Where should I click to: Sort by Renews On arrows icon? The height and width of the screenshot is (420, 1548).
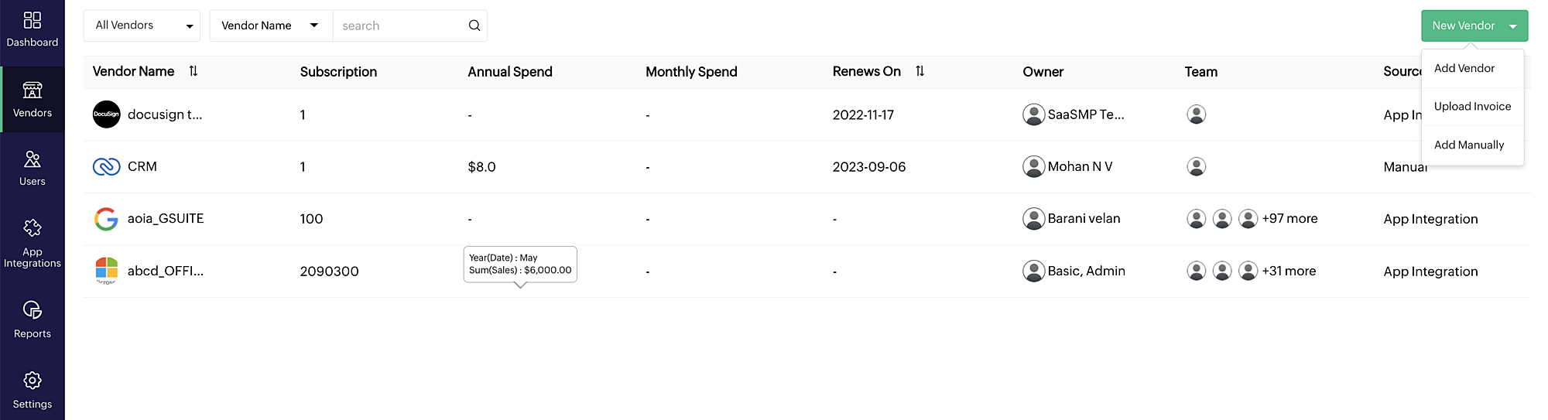(920, 71)
